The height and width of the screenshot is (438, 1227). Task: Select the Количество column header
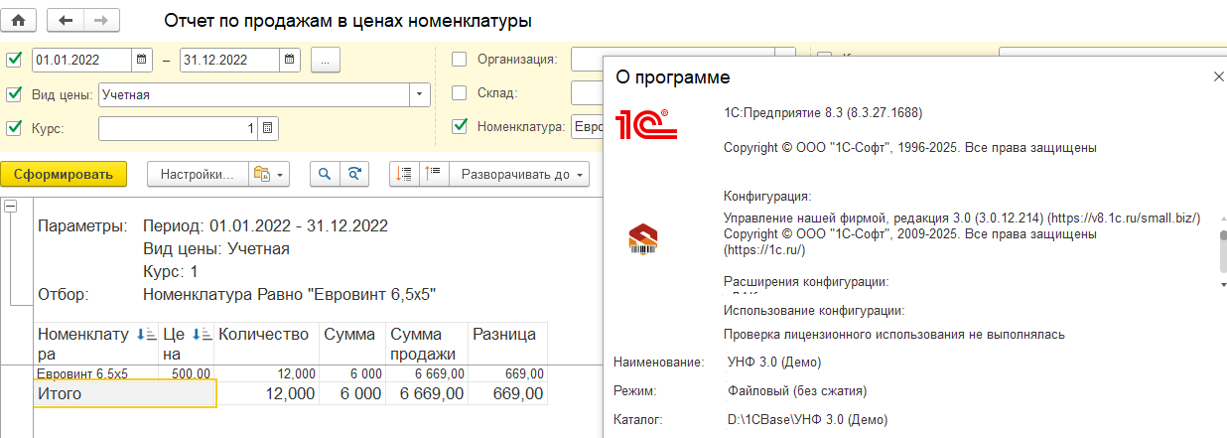[x=267, y=344]
